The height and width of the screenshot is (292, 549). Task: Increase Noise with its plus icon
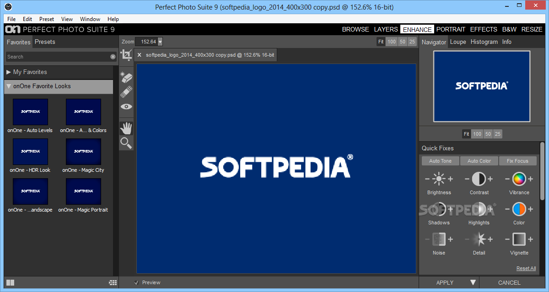point(450,239)
